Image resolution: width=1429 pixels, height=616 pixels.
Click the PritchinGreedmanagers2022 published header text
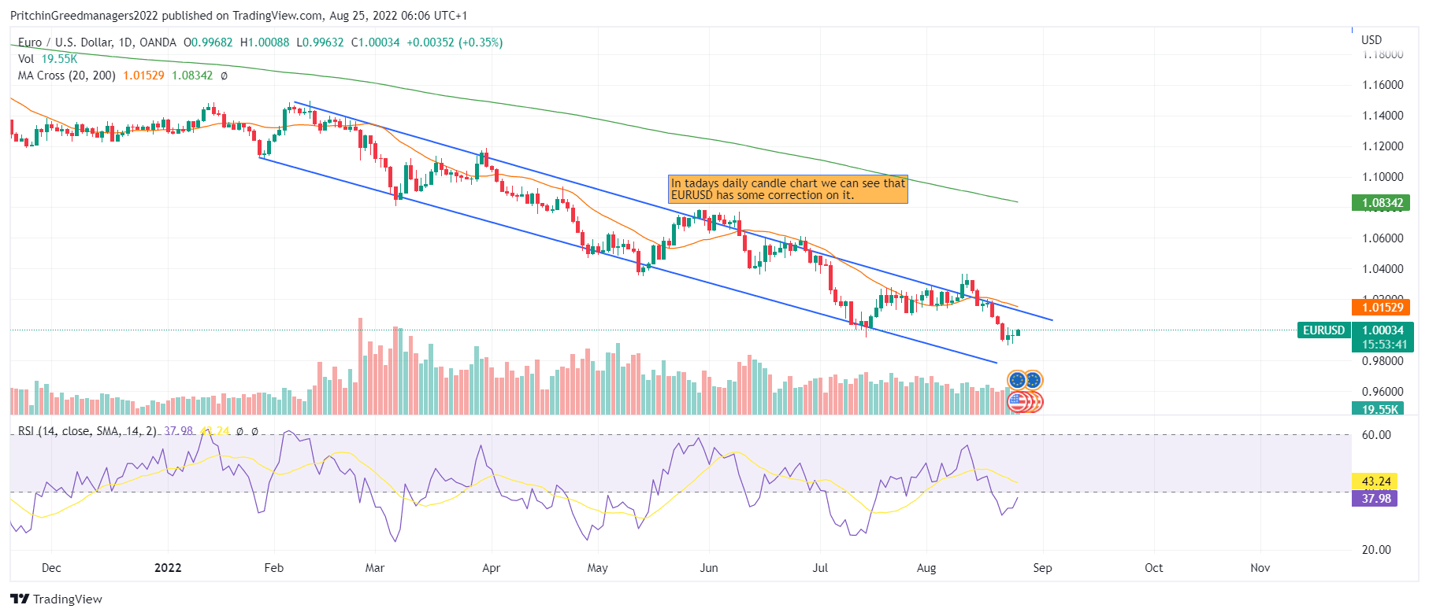tap(239, 16)
